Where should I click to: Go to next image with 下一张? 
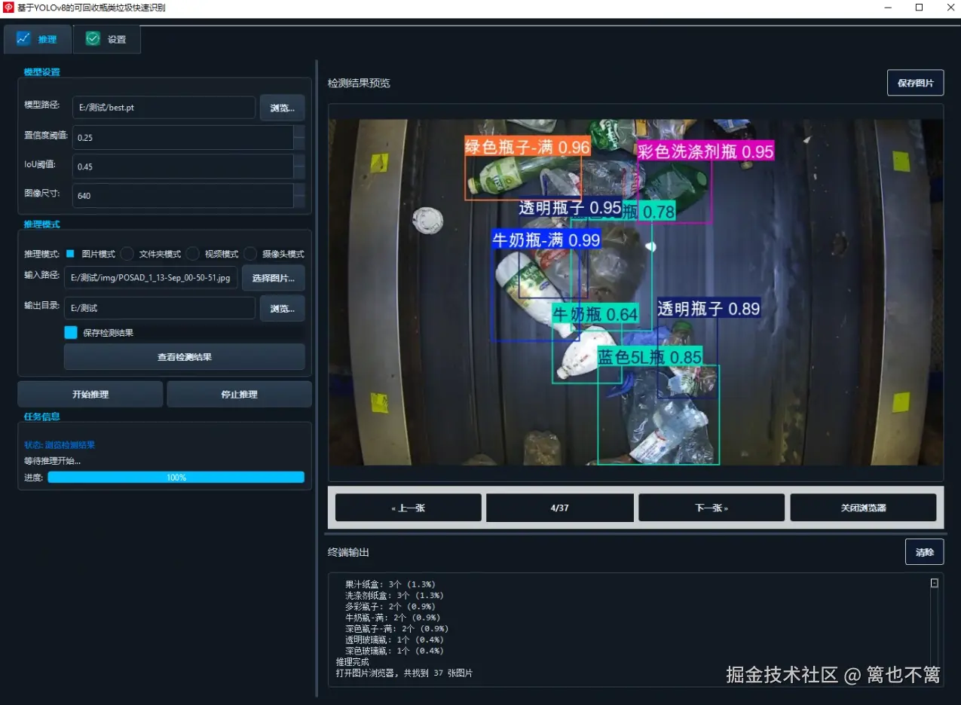[x=712, y=508]
